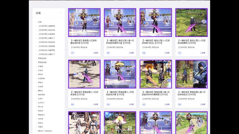Screen dimensions: 239x134
Task: Open the thumbnail of the 张起灵 skin card
Action: click(x=191, y=74)
